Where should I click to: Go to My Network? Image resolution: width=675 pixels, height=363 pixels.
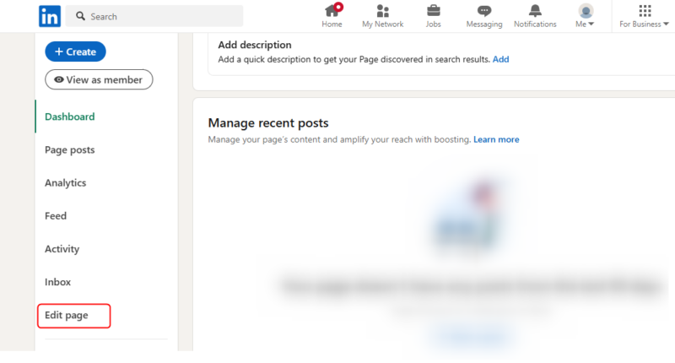click(383, 16)
